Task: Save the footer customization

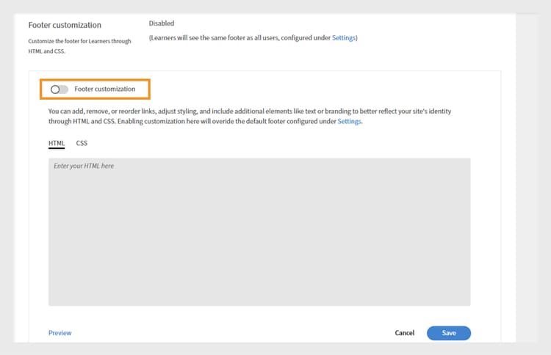Action: point(449,333)
